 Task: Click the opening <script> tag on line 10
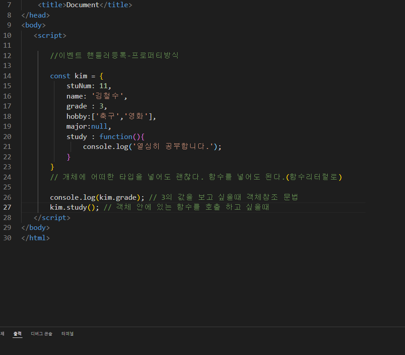coord(50,36)
